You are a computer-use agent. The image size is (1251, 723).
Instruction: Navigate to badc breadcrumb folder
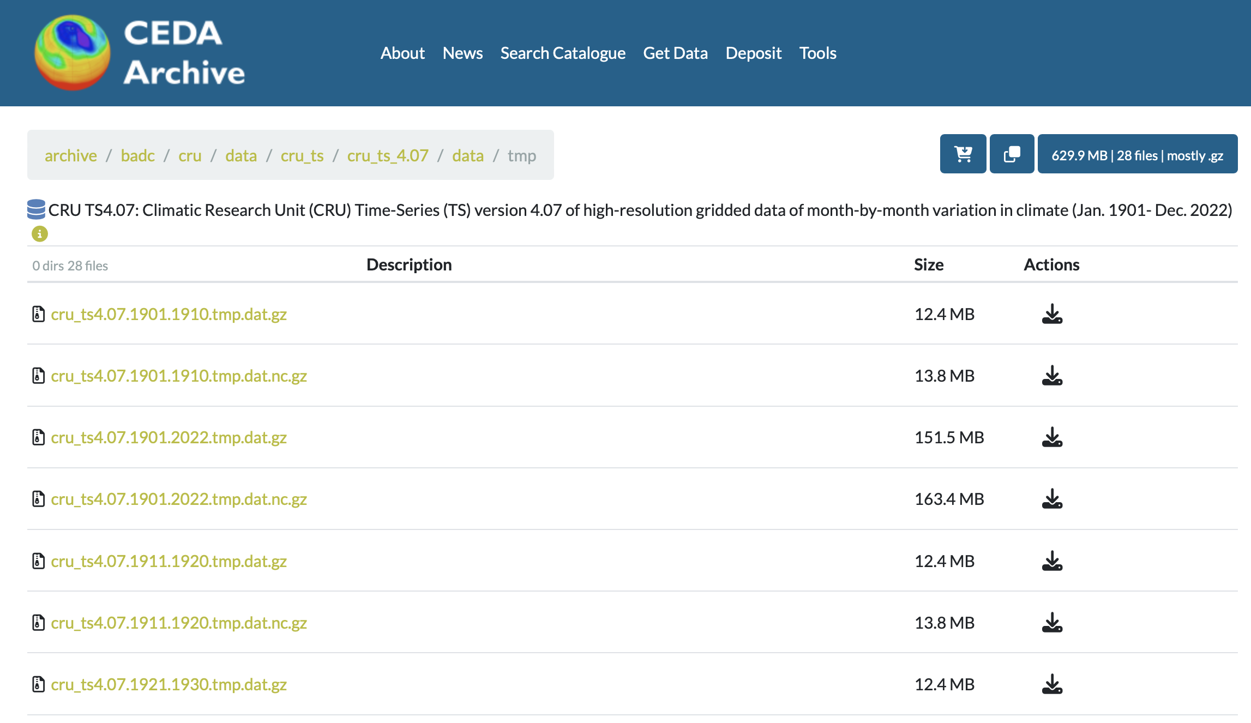coord(137,156)
